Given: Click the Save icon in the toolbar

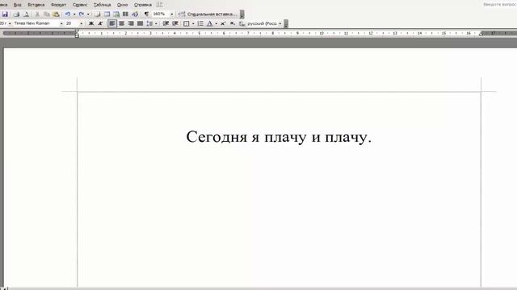Looking at the screenshot, I should tap(5, 14).
